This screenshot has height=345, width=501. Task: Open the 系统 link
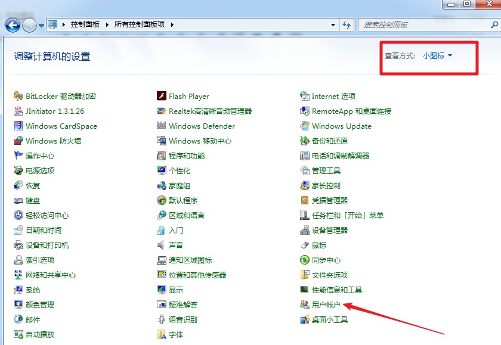pos(33,290)
